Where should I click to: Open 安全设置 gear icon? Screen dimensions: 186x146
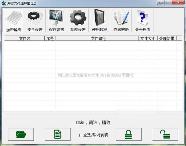35,20
